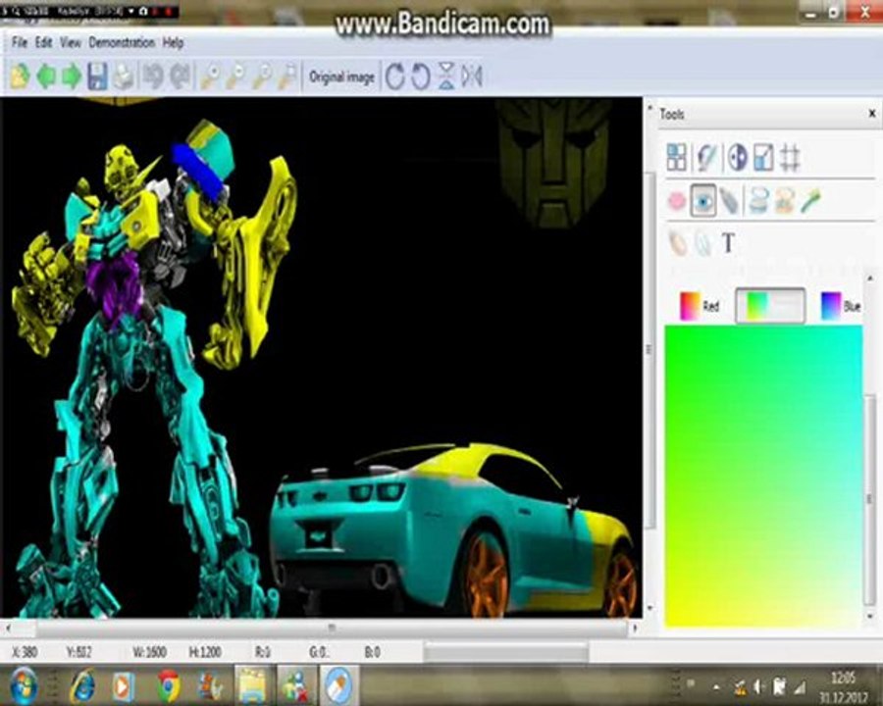Open the Help menu
The width and height of the screenshot is (883, 706).
coord(173,42)
